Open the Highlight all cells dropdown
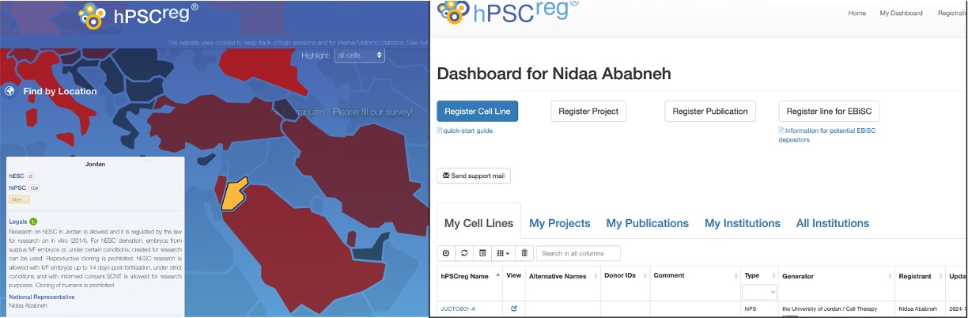Image resolution: width=968 pixels, height=318 pixels. [359, 55]
